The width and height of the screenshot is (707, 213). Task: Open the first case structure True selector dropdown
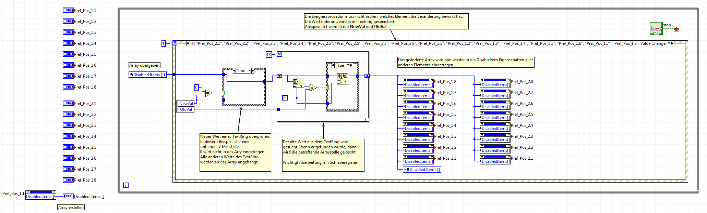pos(249,71)
